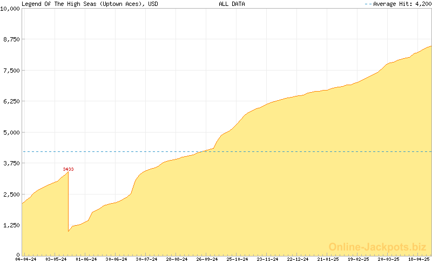Viewport: 432px width, 264px height.
Task: Click the x-axis date 01-06-24
Action: pos(86,259)
